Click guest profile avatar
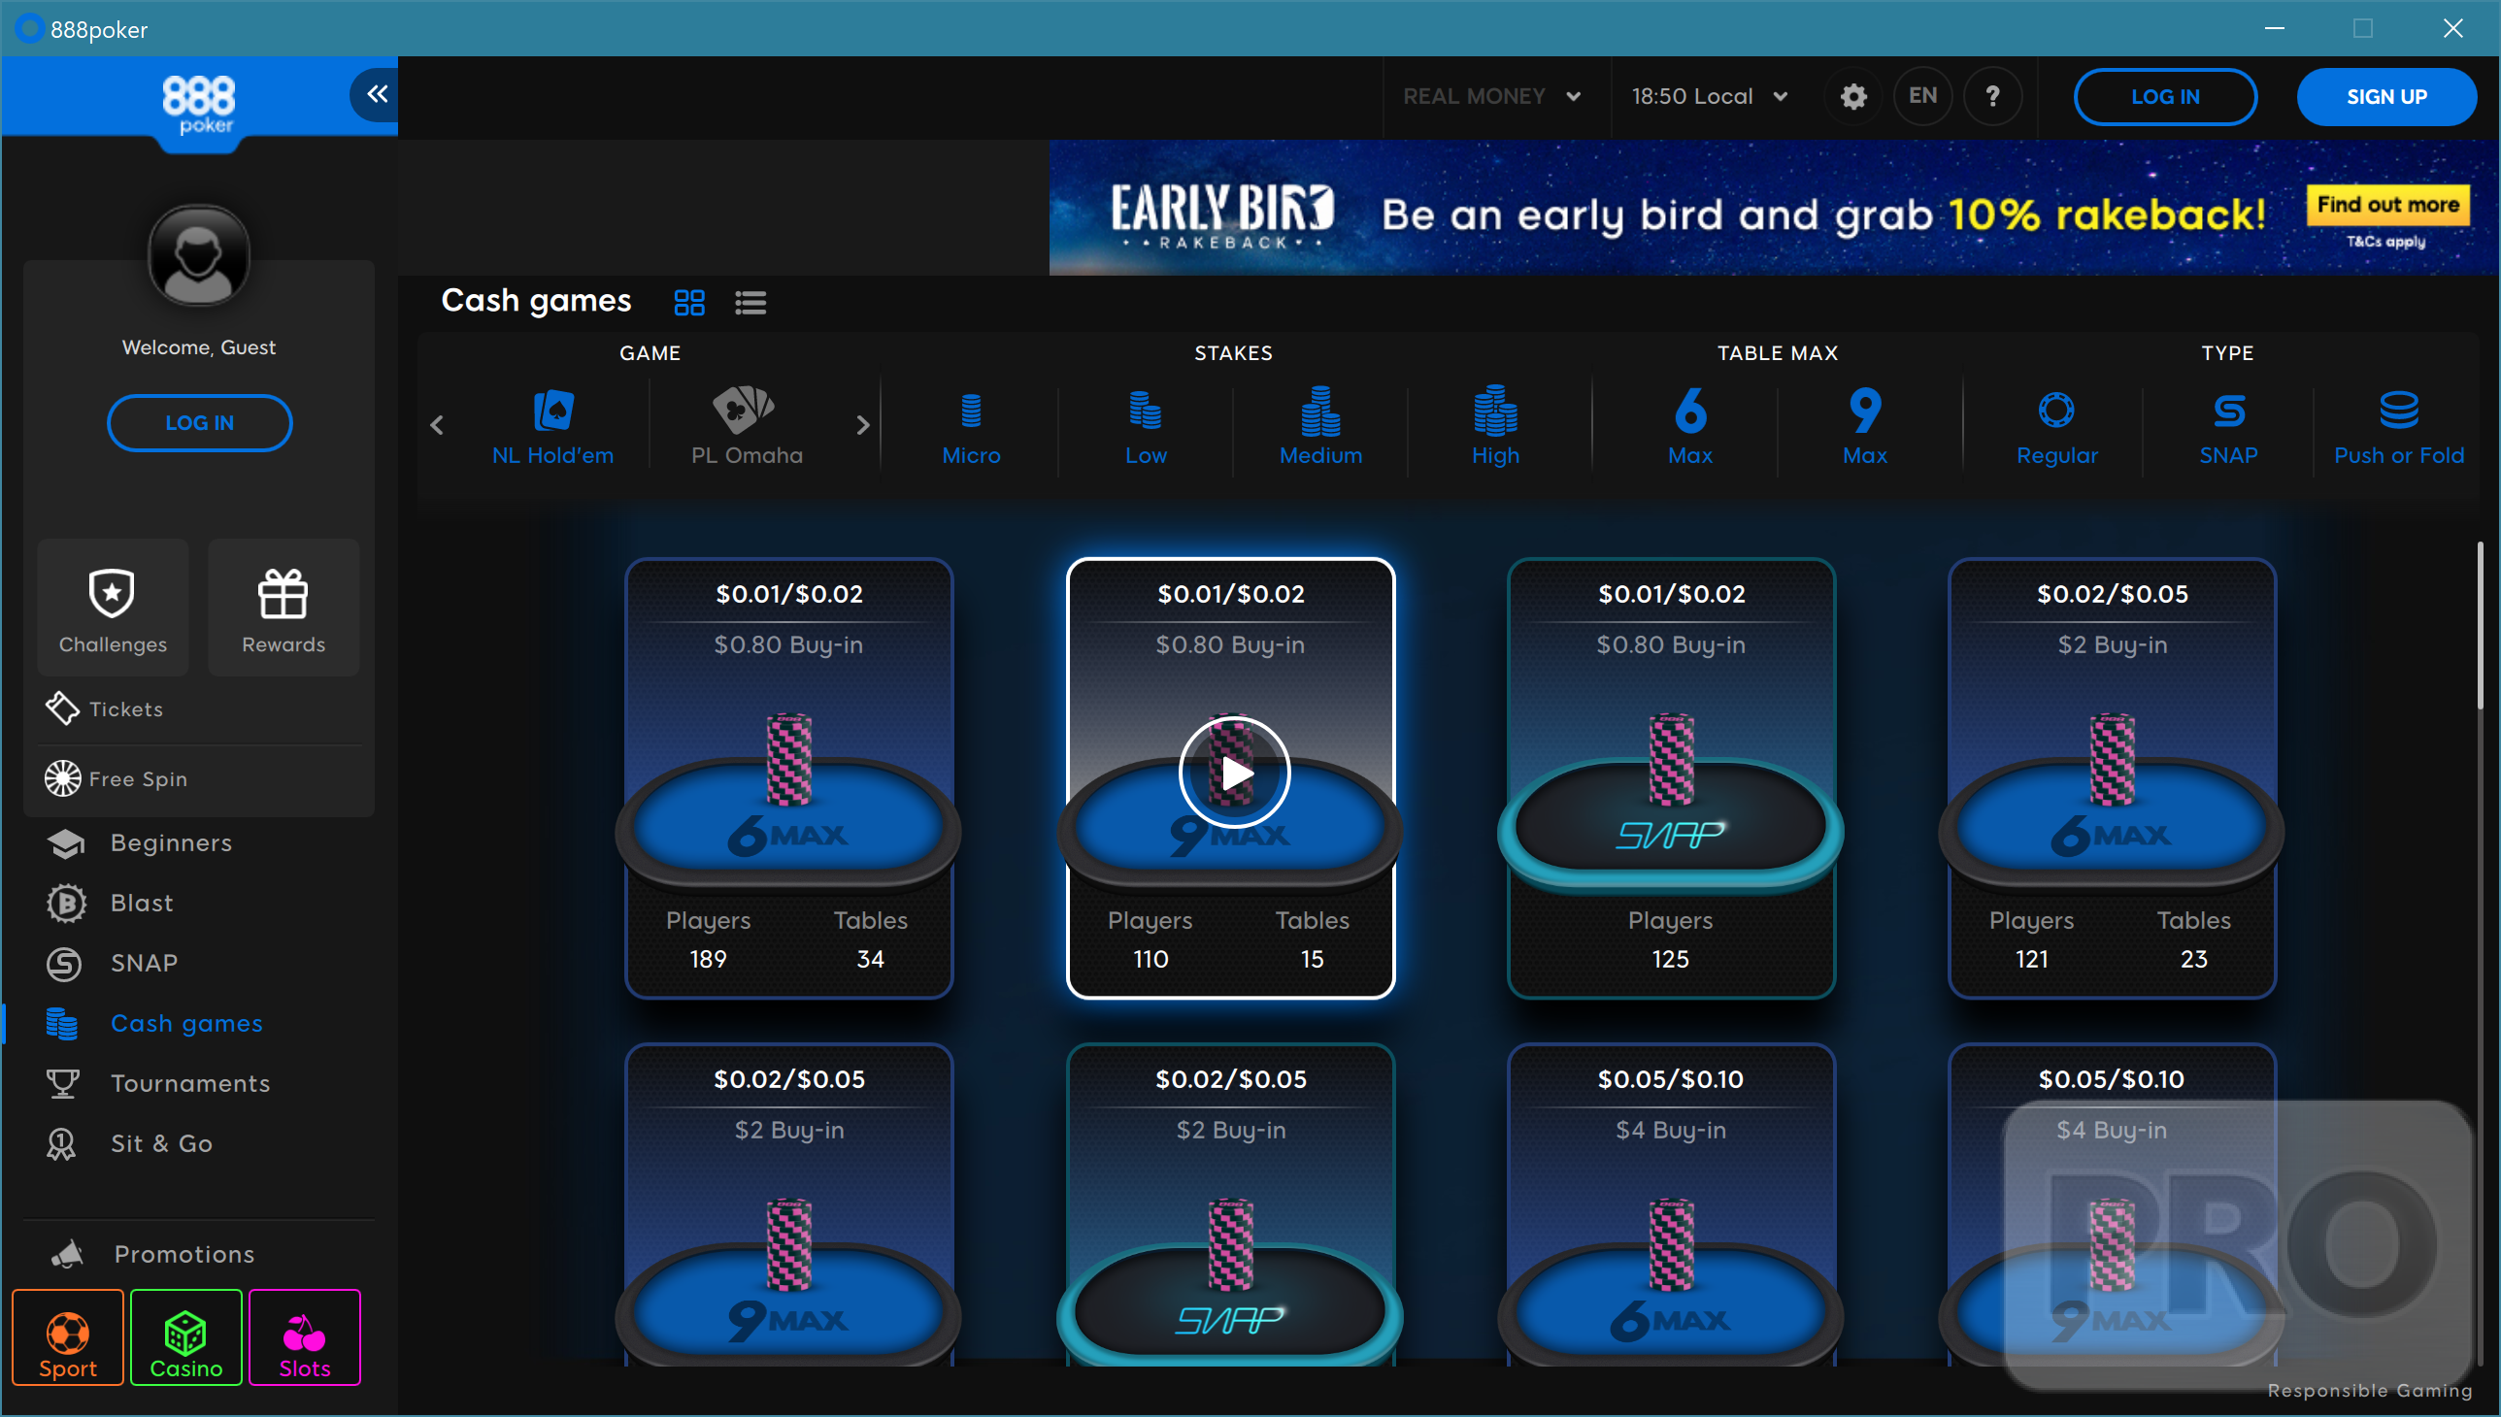 pos(199,256)
